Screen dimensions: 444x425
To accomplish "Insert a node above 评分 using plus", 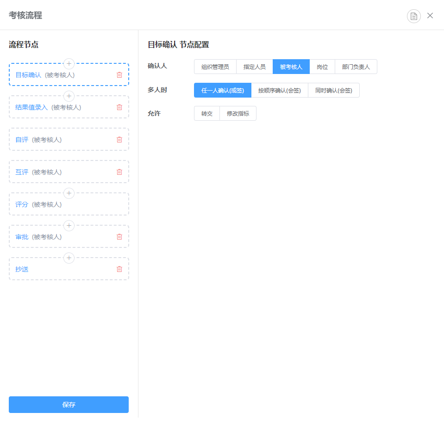I will pos(69,193).
